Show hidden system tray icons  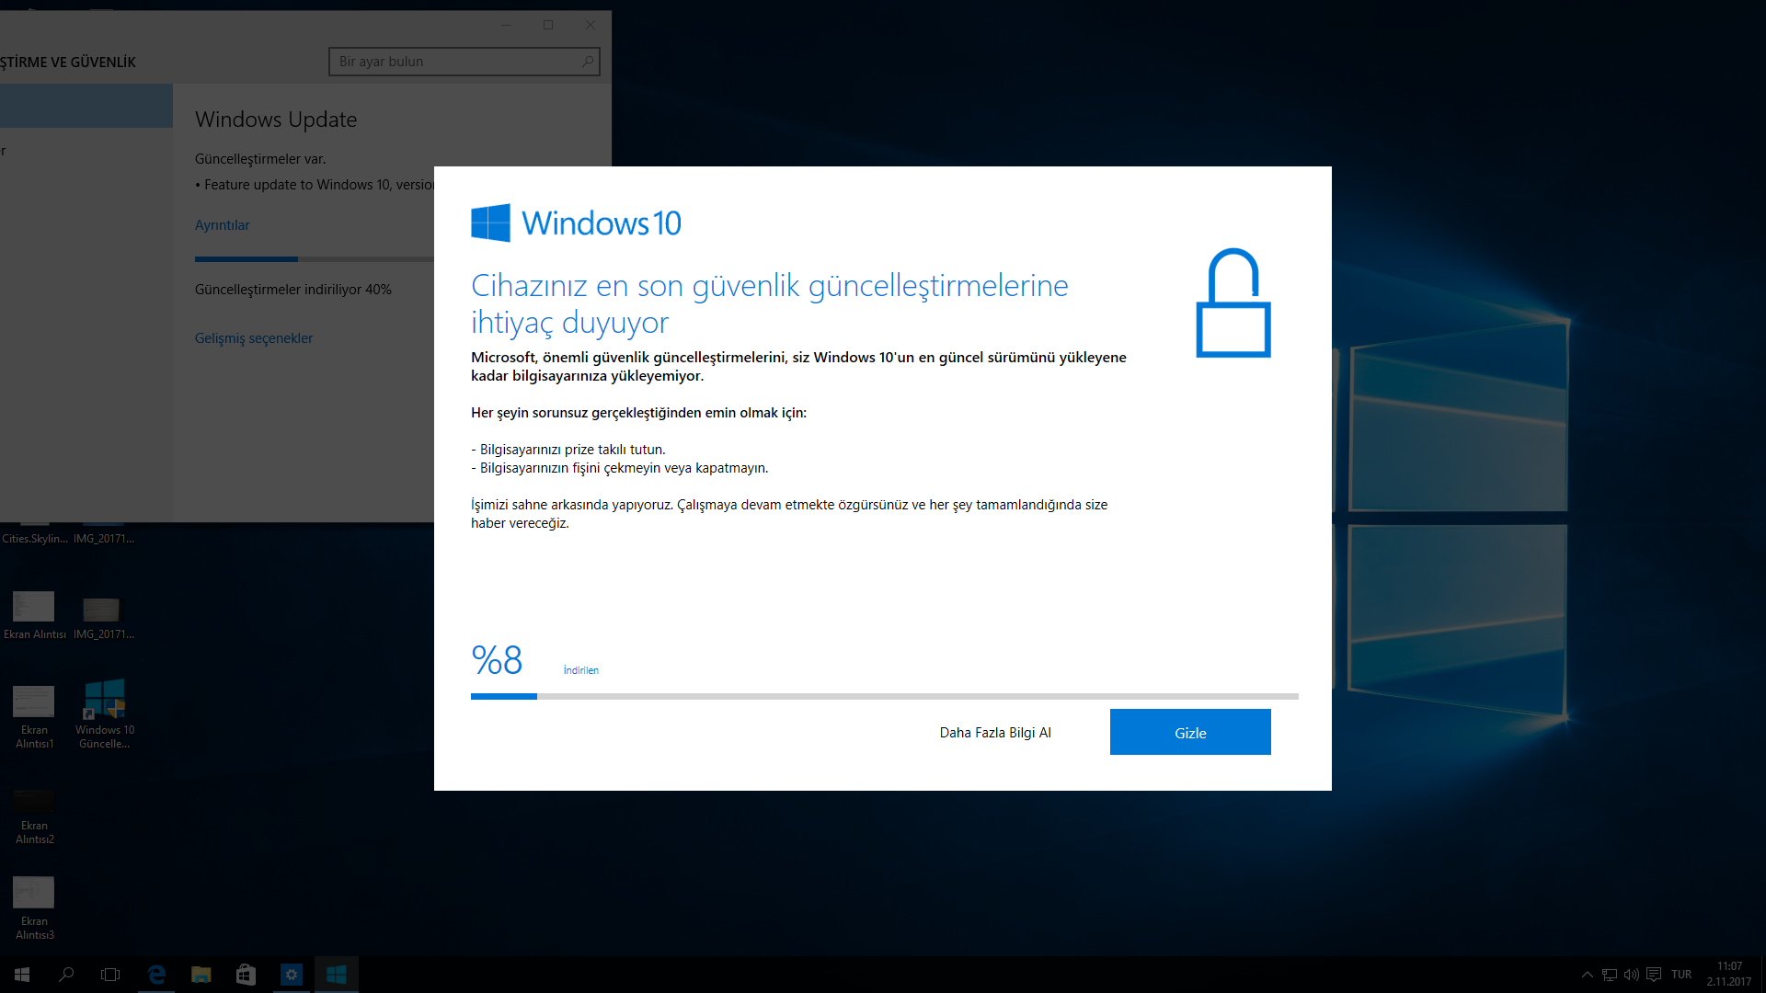[1588, 975]
